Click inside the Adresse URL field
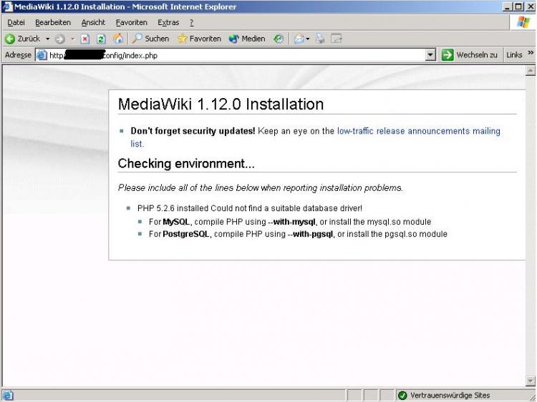 tap(236, 55)
